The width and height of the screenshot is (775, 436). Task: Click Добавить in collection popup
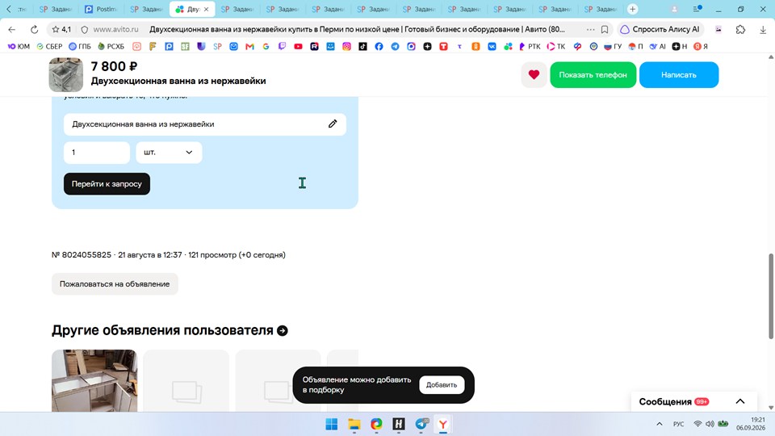pos(442,384)
